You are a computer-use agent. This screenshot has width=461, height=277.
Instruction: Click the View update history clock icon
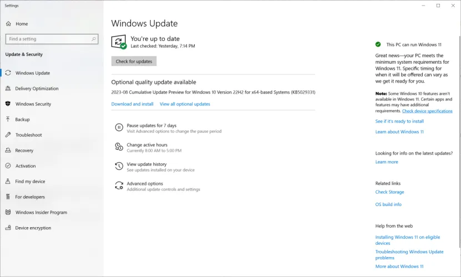tap(119, 166)
